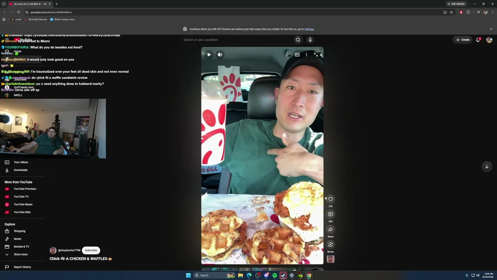Click Ask Gemini in Chrome title bar
497x280 pixels.
coord(456,4)
